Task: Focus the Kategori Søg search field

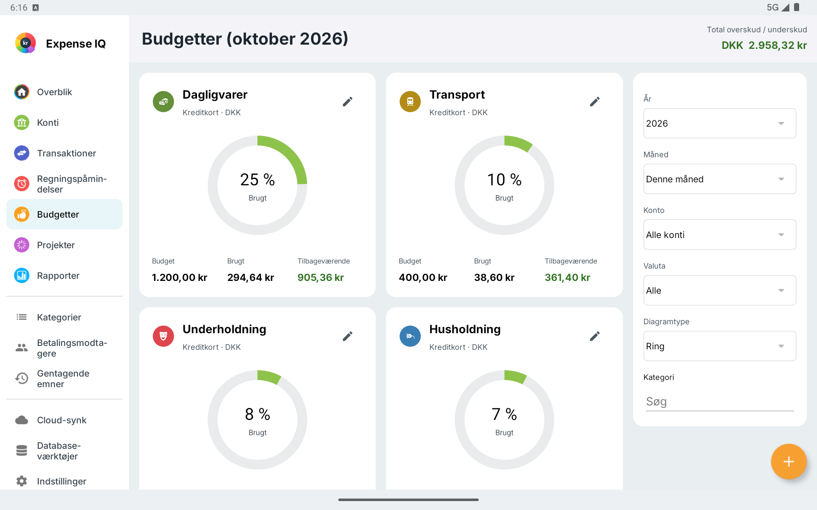Action: pyautogui.click(x=720, y=402)
